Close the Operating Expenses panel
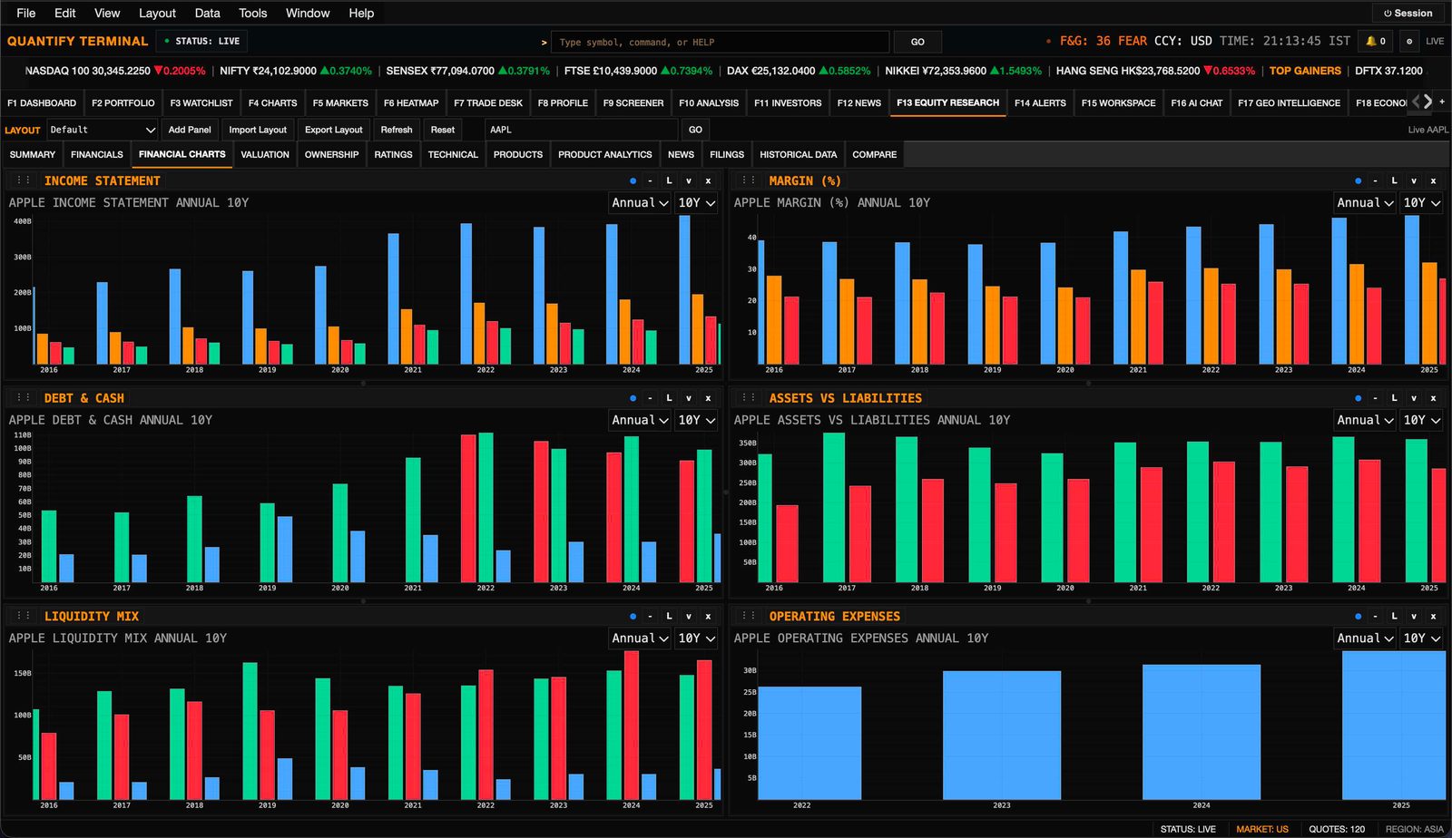 [1434, 616]
